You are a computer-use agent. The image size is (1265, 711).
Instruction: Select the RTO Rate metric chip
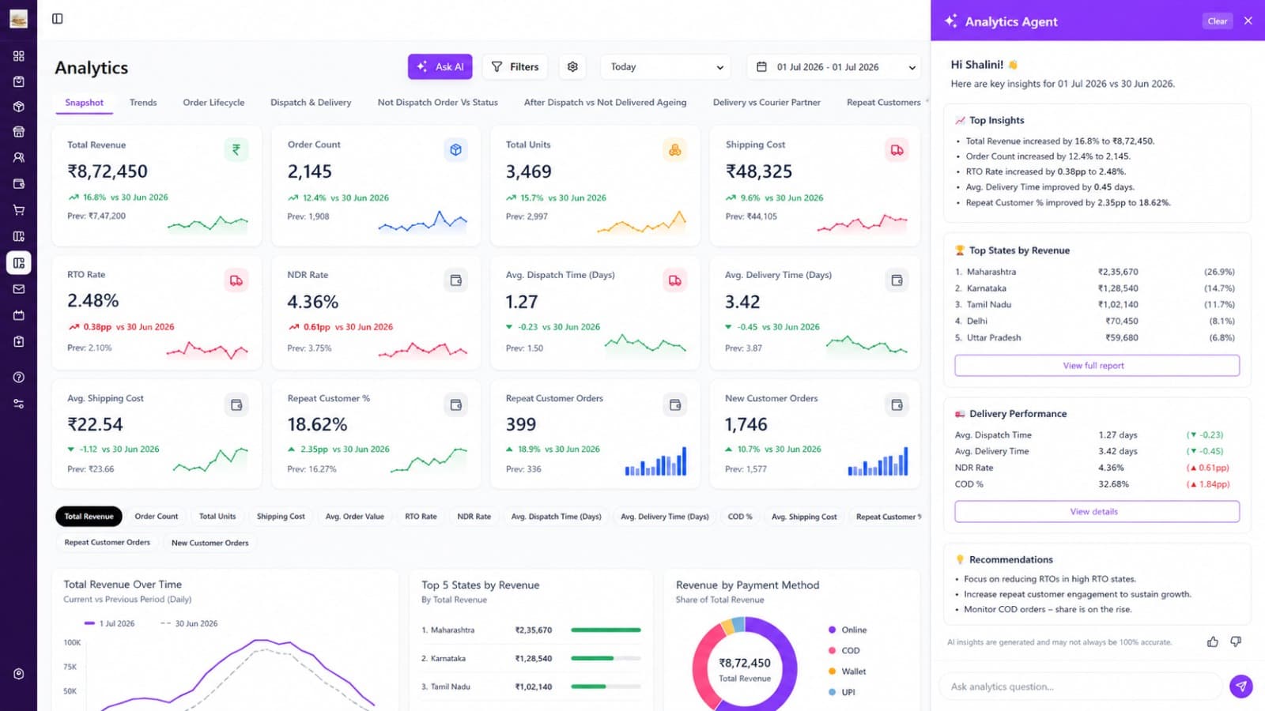coord(421,517)
